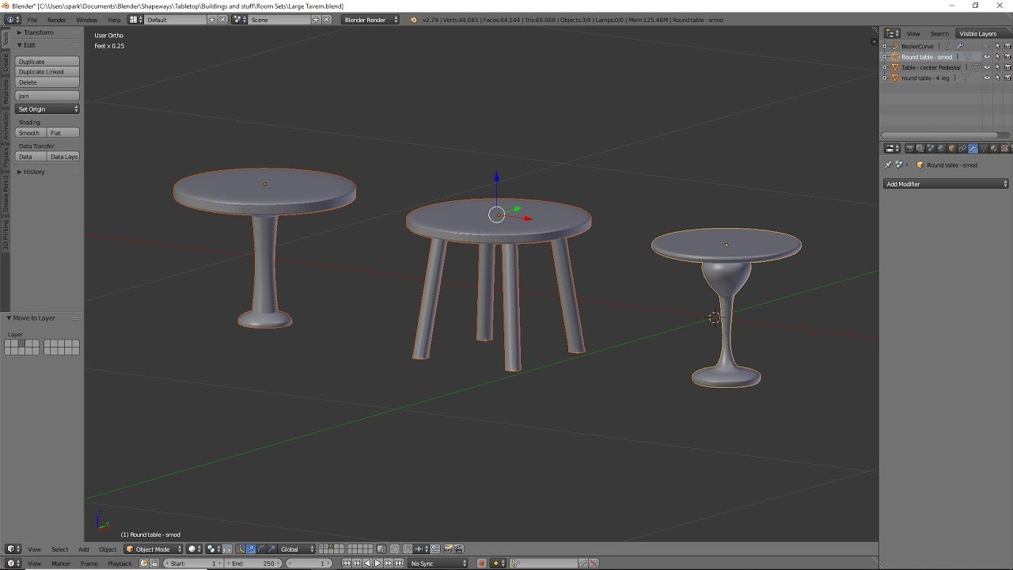
Task: Open the Set Origin dropdown
Action: coord(47,108)
